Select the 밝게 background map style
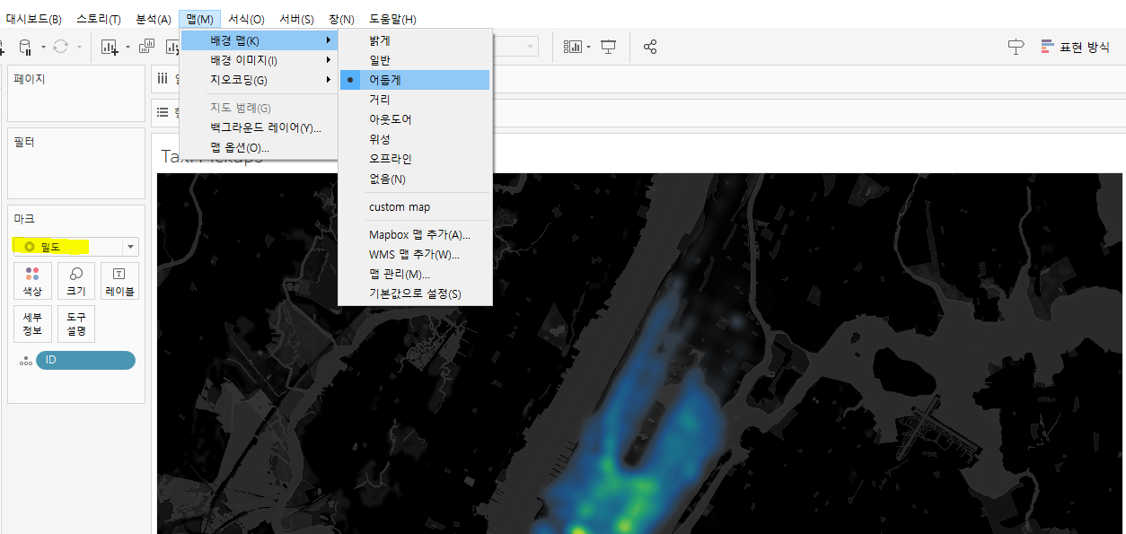Screen dimensions: 1126x534 tap(415, 40)
